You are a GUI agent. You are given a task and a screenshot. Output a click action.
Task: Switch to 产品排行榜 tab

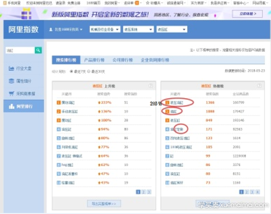point(94,60)
